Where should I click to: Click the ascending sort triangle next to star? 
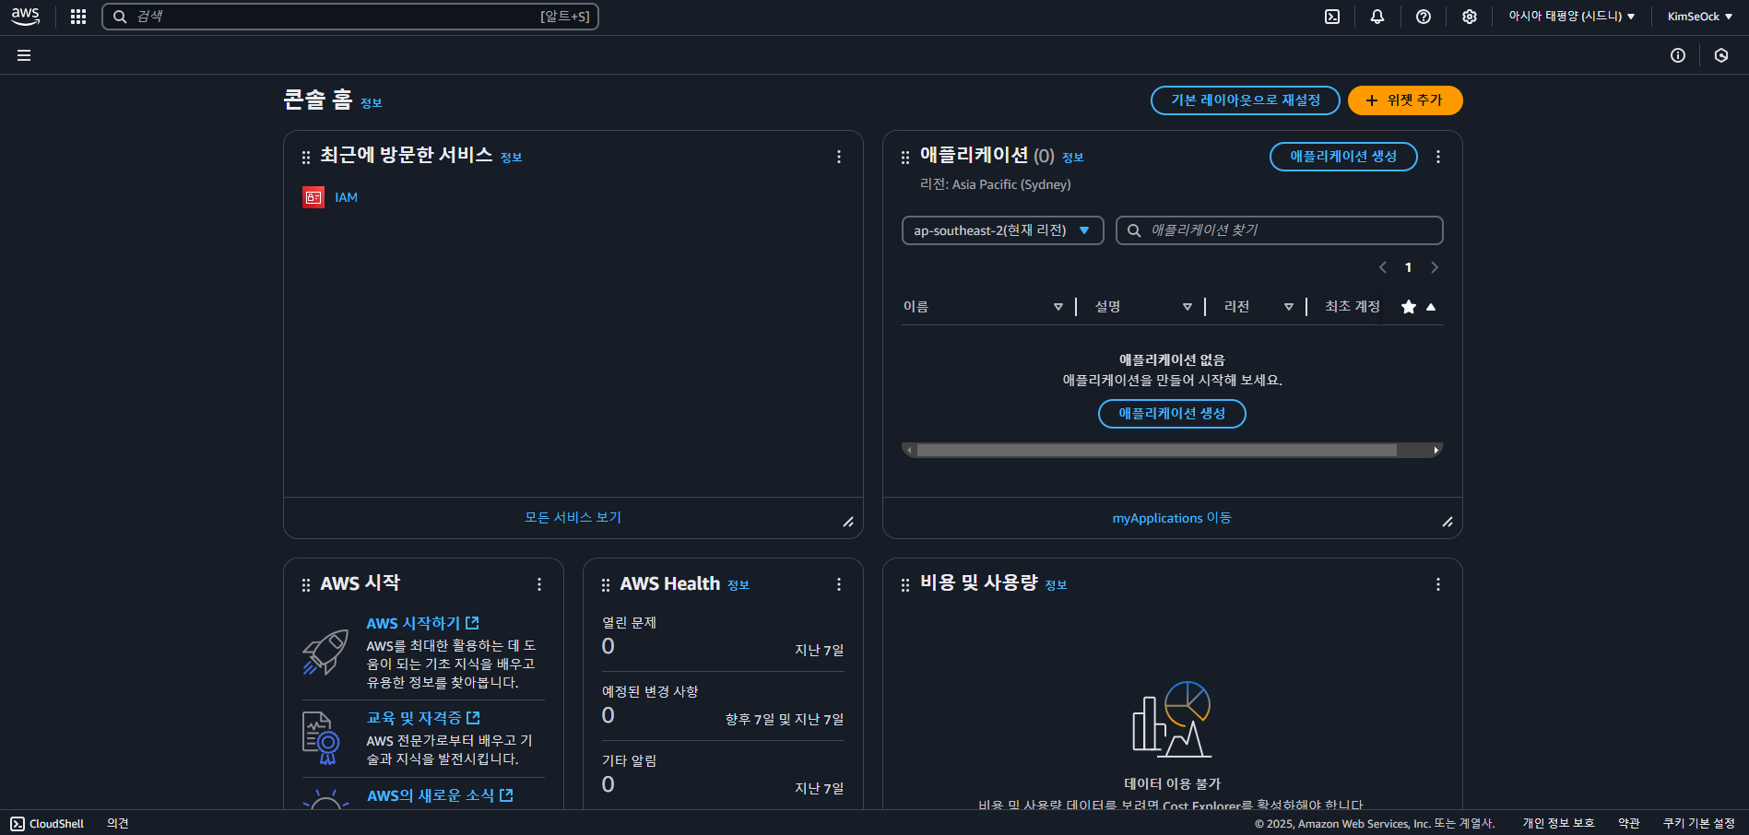click(x=1431, y=307)
